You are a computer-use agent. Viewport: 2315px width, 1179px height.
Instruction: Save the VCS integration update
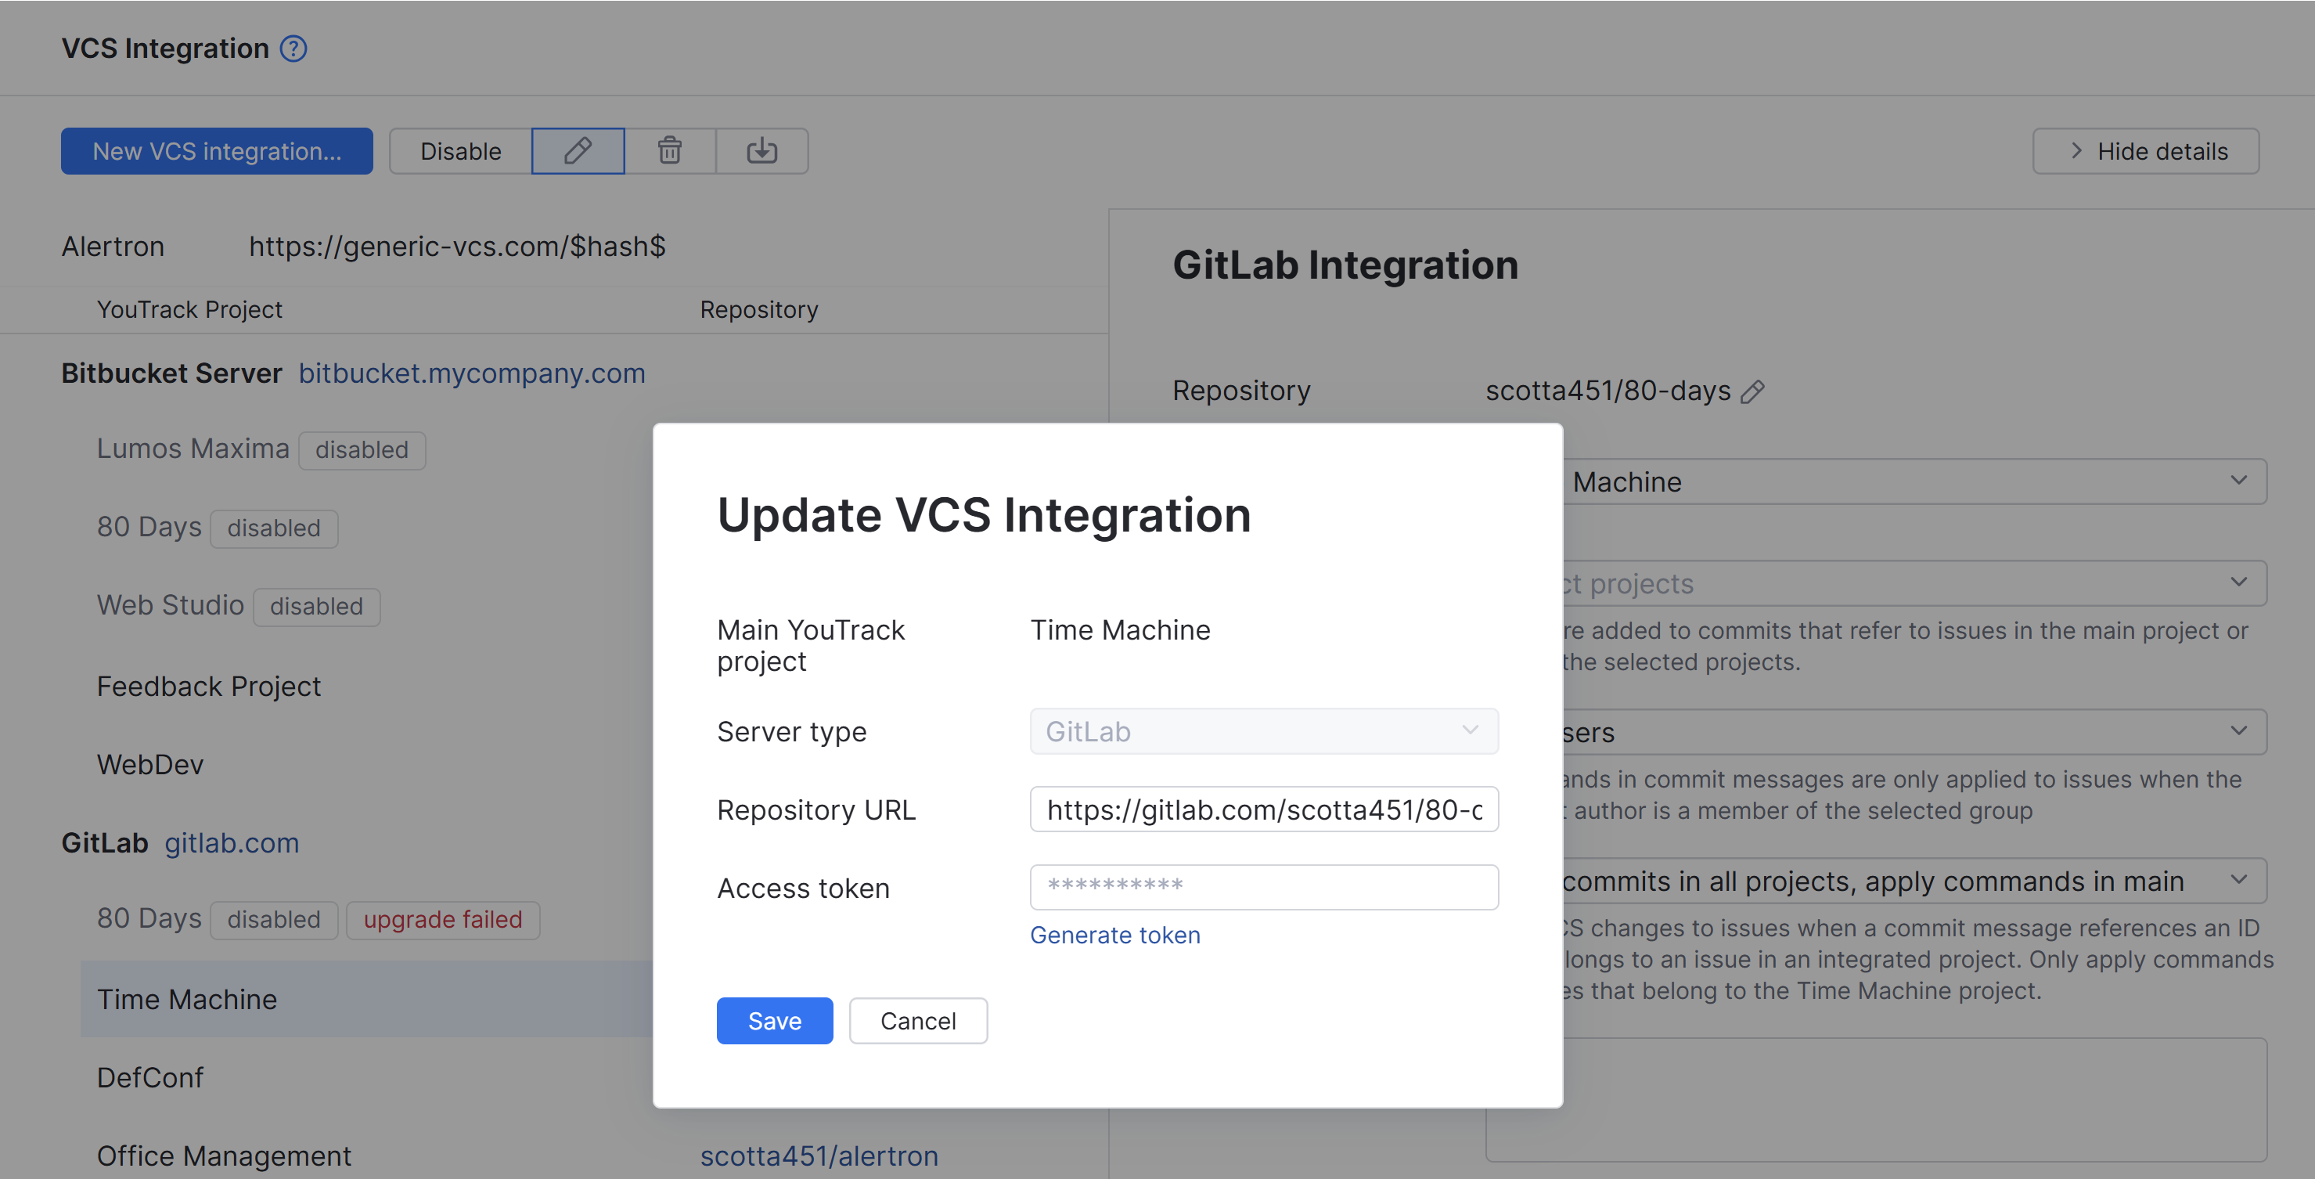click(x=774, y=1021)
